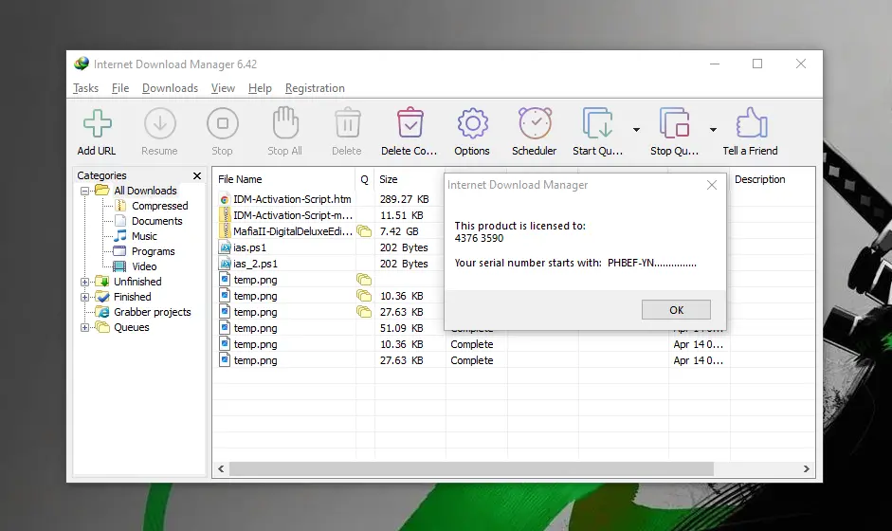Click PowerShell file icon beside ias.ps1

[x=225, y=247]
